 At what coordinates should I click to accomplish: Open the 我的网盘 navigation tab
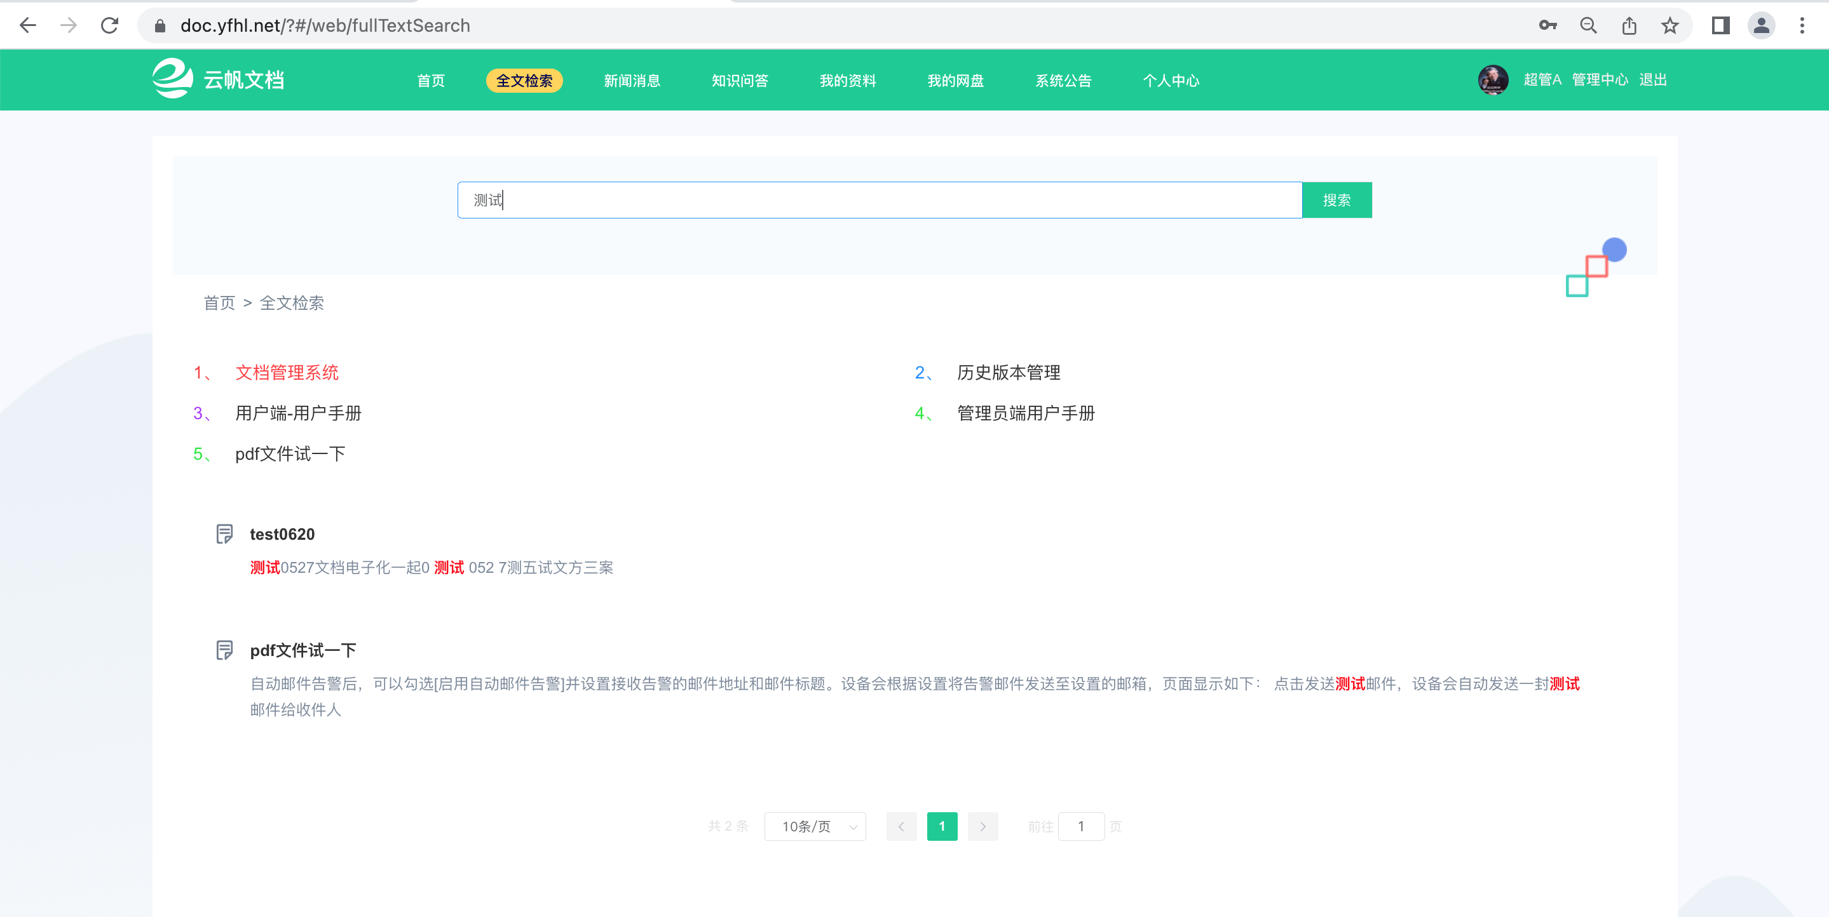[x=956, y=80]
